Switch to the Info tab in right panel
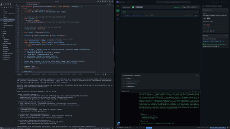Image resolution: width=230 pixels, height=129 pixels. pos(203,6)
